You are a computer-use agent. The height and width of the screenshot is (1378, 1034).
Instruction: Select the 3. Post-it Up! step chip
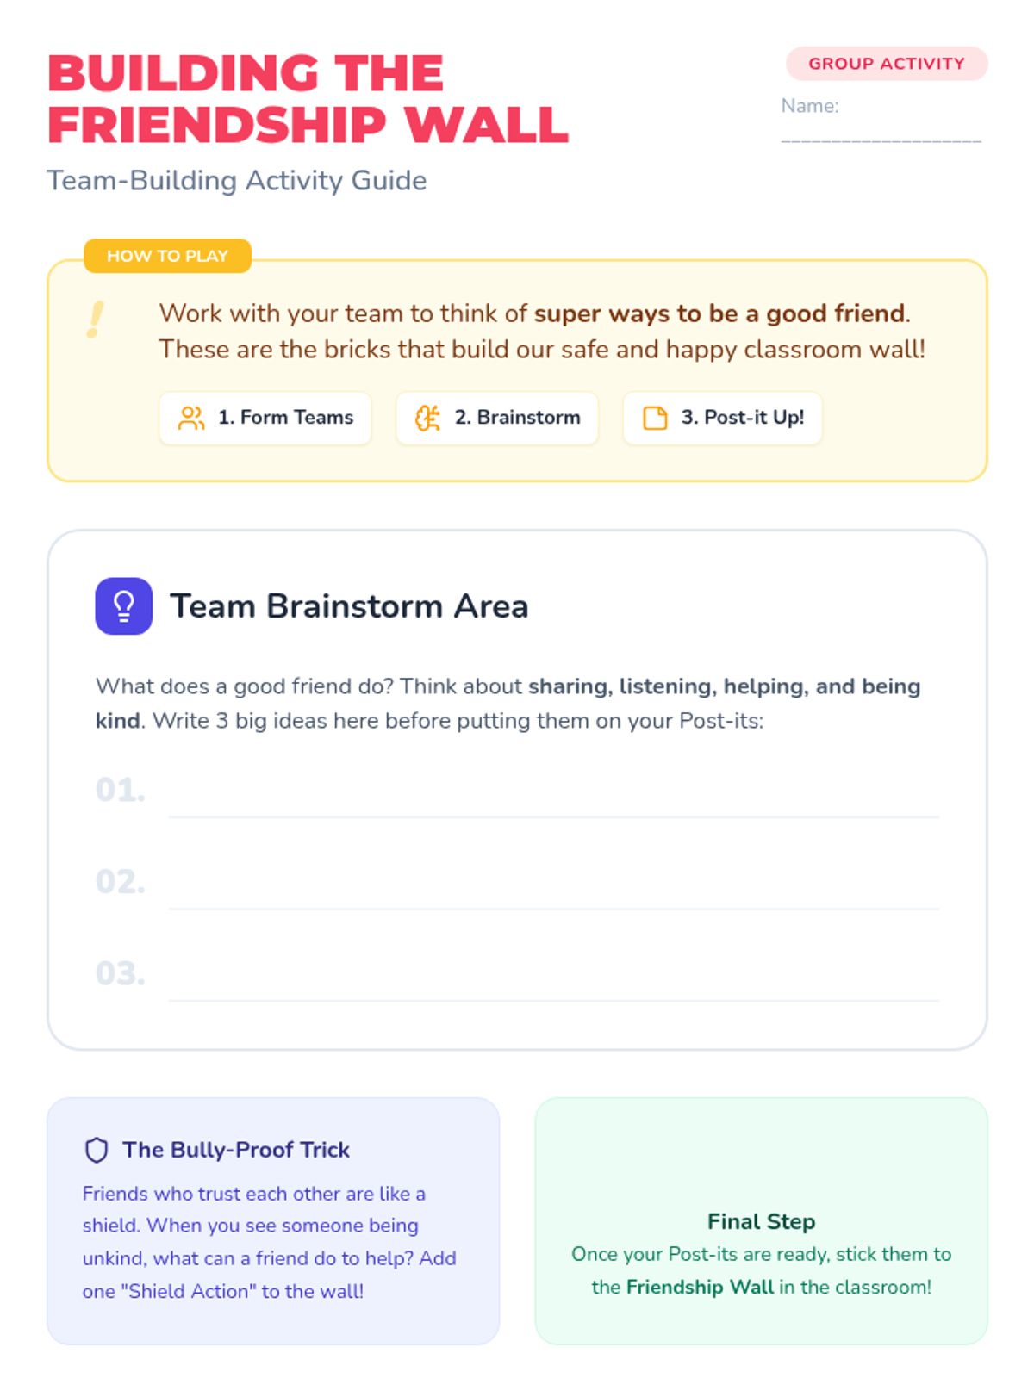pos(722,418)
